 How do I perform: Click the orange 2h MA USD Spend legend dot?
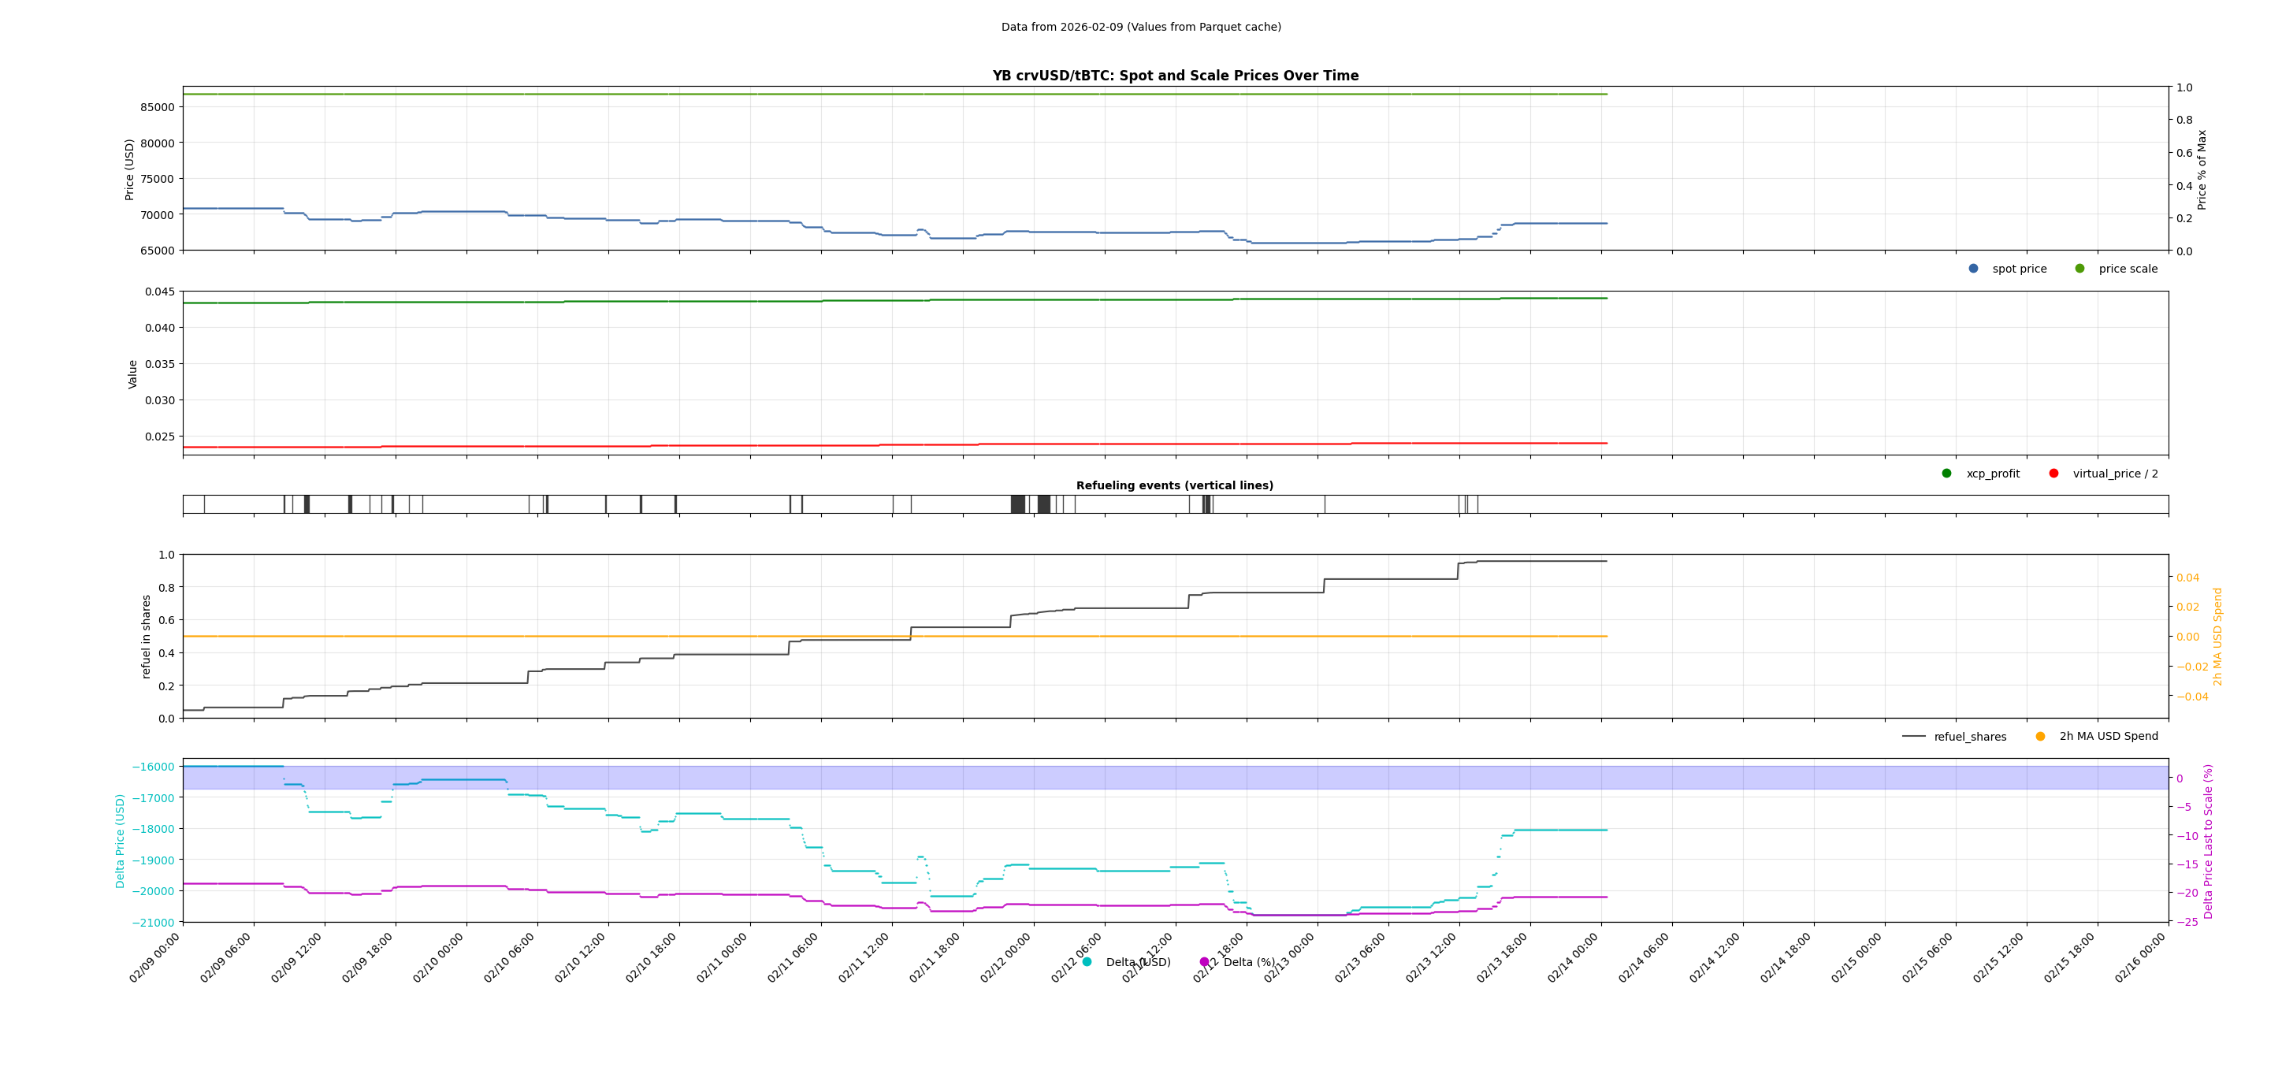[x=2040, y=736]
